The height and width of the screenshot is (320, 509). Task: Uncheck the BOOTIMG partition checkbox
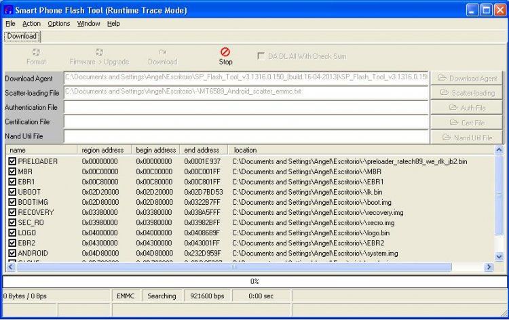(12, 202)
